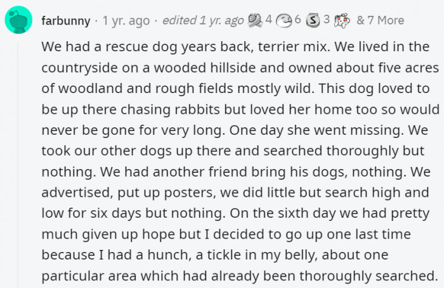Click the 'edited 1 yr. ago' timestamp
This screenshot has width=444, height=288.
[x=203, y=21]
